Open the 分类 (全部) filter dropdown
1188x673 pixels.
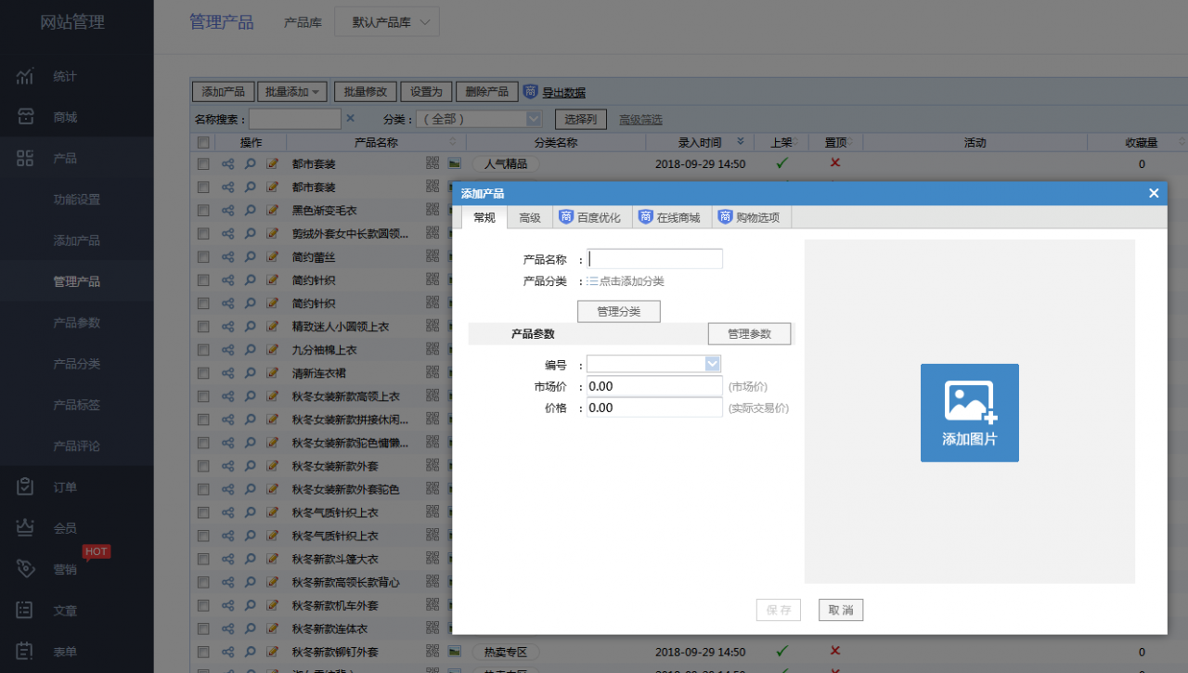[x=479, y=119]
